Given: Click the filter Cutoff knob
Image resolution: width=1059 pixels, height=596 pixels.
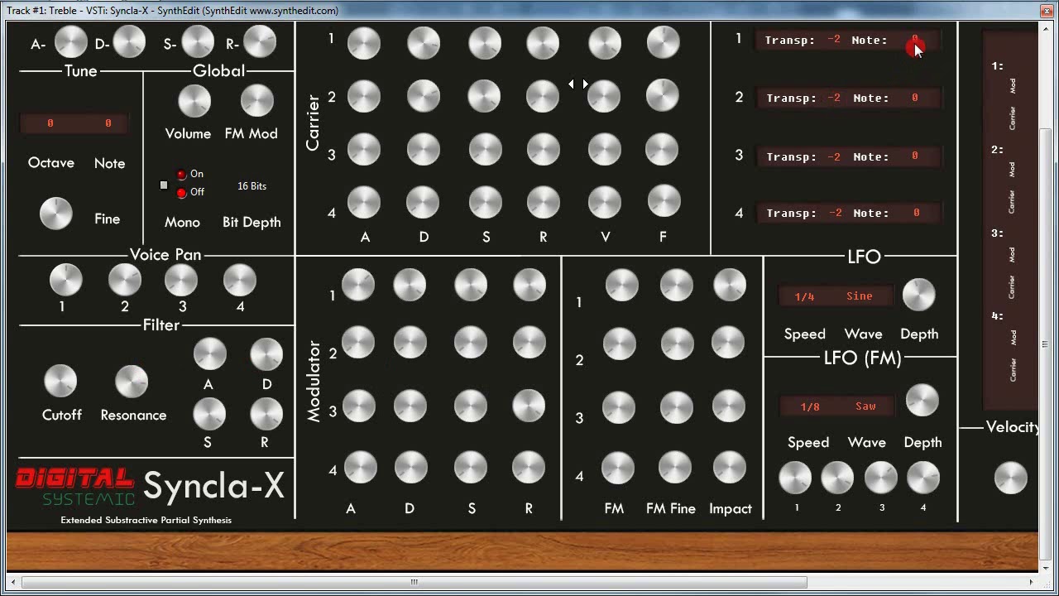Looking at the screenshot, I should (60, 381).
